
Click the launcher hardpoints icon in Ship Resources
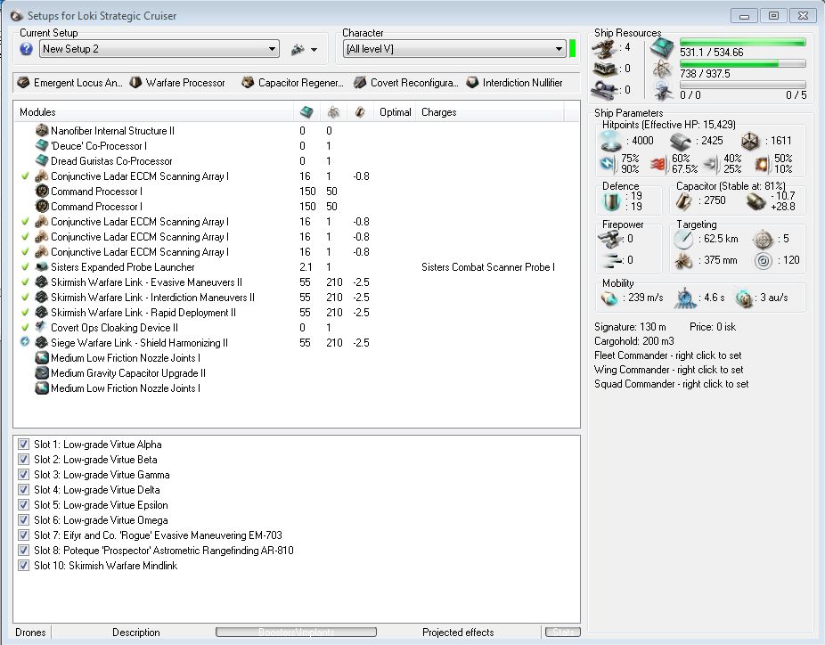pos(605,69)
